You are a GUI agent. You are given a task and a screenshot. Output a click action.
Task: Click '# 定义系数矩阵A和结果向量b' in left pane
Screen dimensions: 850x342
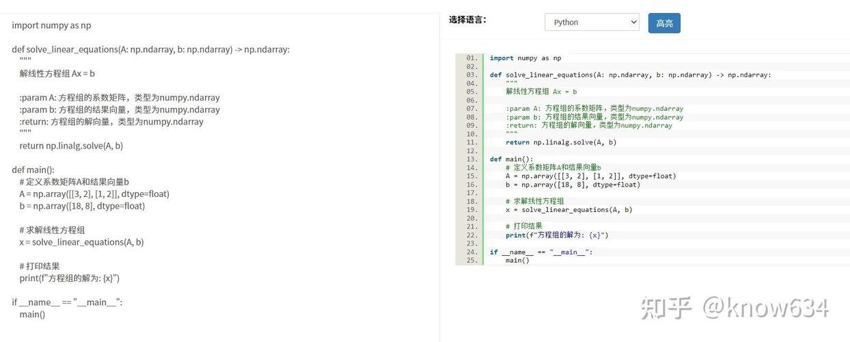coord(74,182)
